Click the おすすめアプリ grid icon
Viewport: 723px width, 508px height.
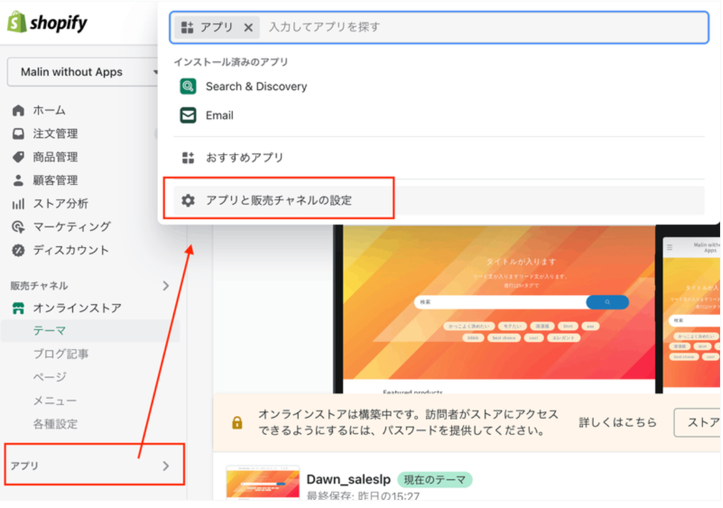[x=188, y=158]
